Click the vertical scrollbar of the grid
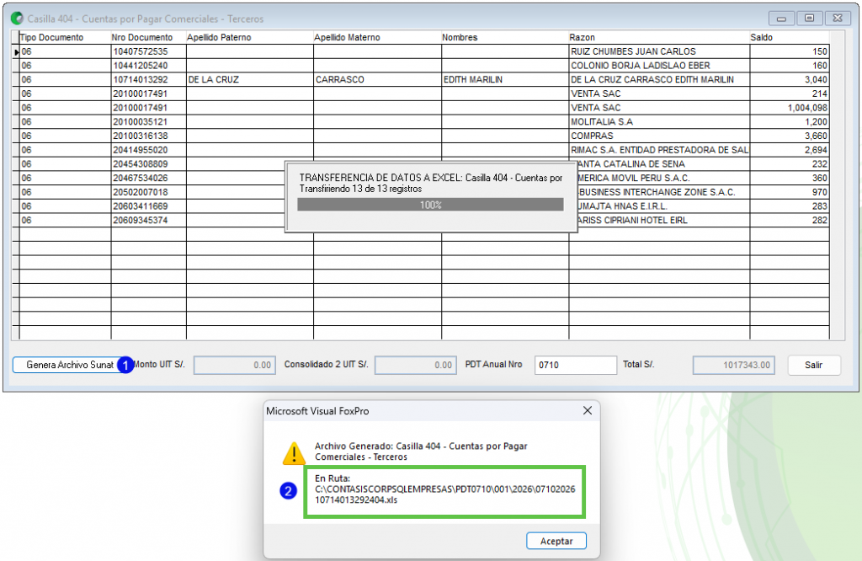862x561 pixels. (x=837, y=185)
